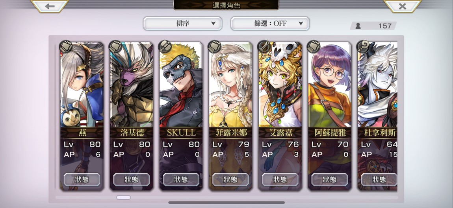
Task: Open the 篩選：OFF filter dropdown
Action: [x=270, y=23]
